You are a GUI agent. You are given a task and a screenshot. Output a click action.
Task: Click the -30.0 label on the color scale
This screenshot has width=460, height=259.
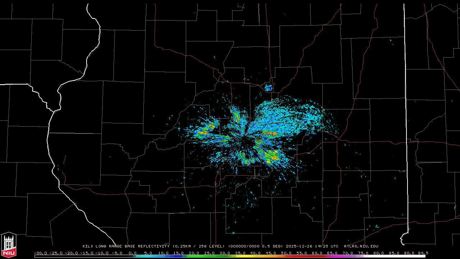point(40,253)
